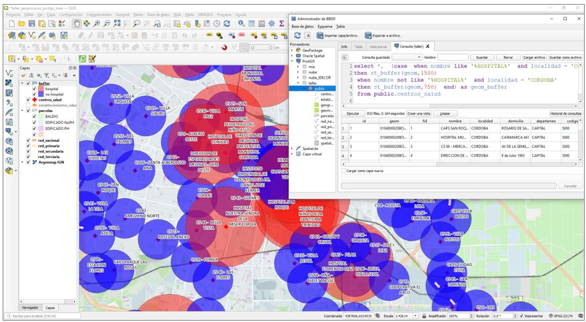This screenshot has height=322, width=586.
Task: Check Cargar como capa nueva
Action: [x=344, y=171]
